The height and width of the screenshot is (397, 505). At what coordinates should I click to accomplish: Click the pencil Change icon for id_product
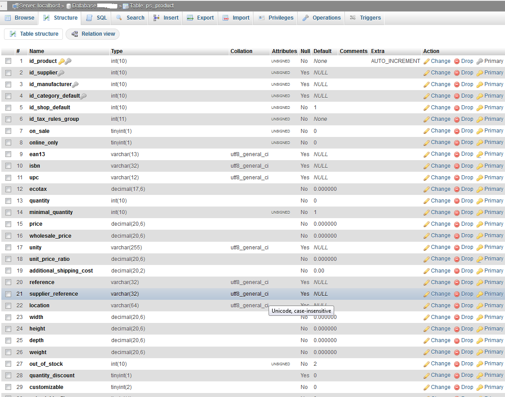coord(426,62)
